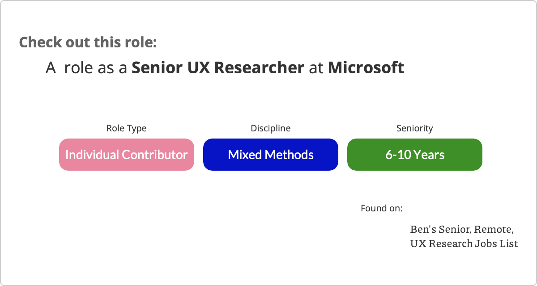Click the "Found on:" label
Screen dimensions: 537x286
tap(381, 208)
